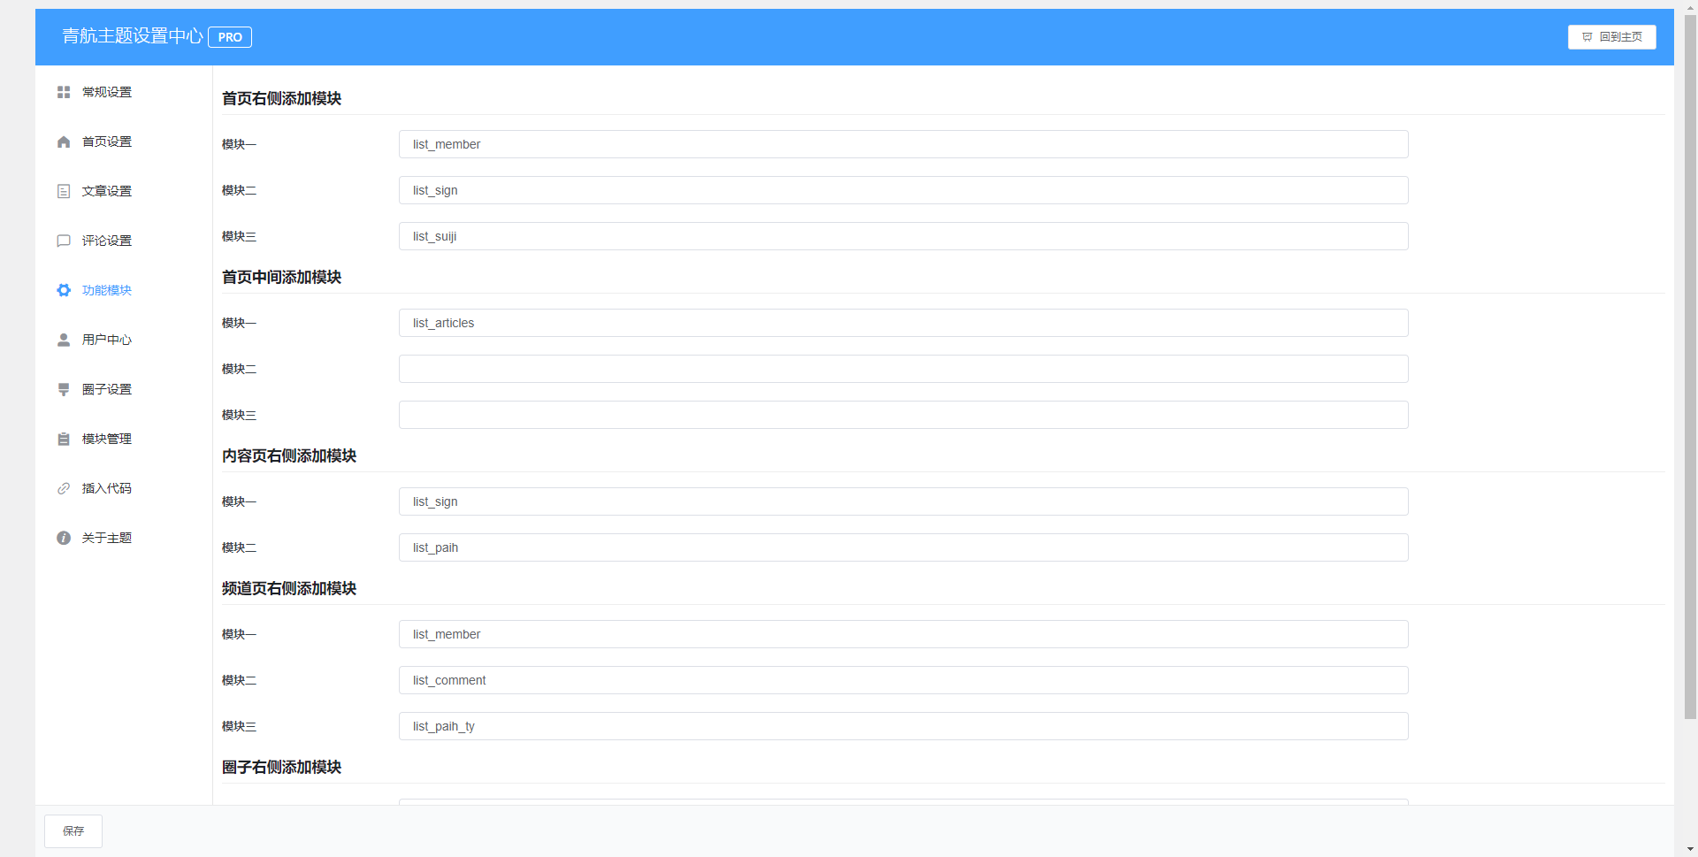Click the 圈子设置 sidebar icon

point(64,389)
